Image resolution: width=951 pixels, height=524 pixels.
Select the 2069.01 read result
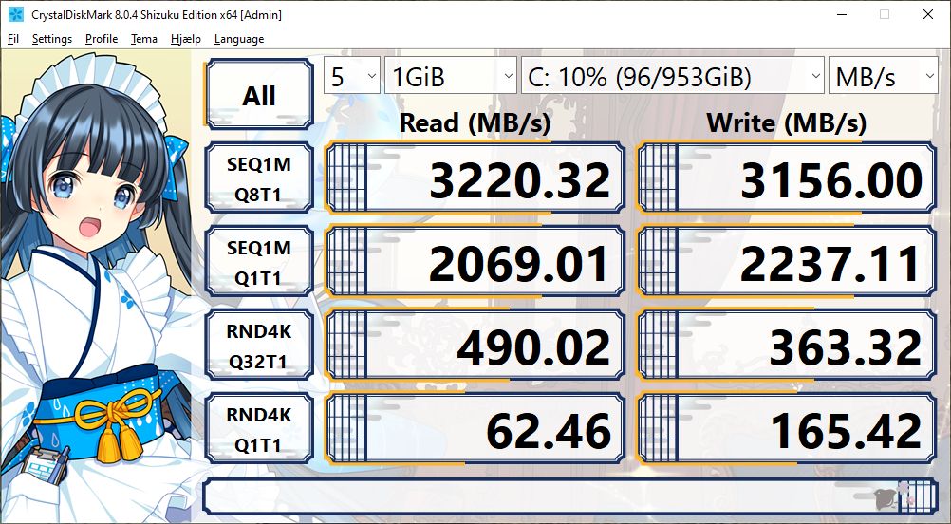tap(475, 263)
